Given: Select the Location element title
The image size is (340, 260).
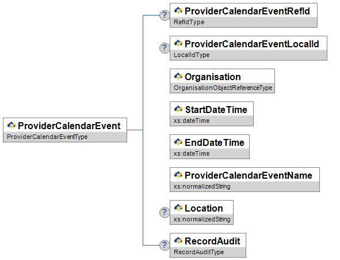Looking at the screenshot, I should (x=204, y=208).
